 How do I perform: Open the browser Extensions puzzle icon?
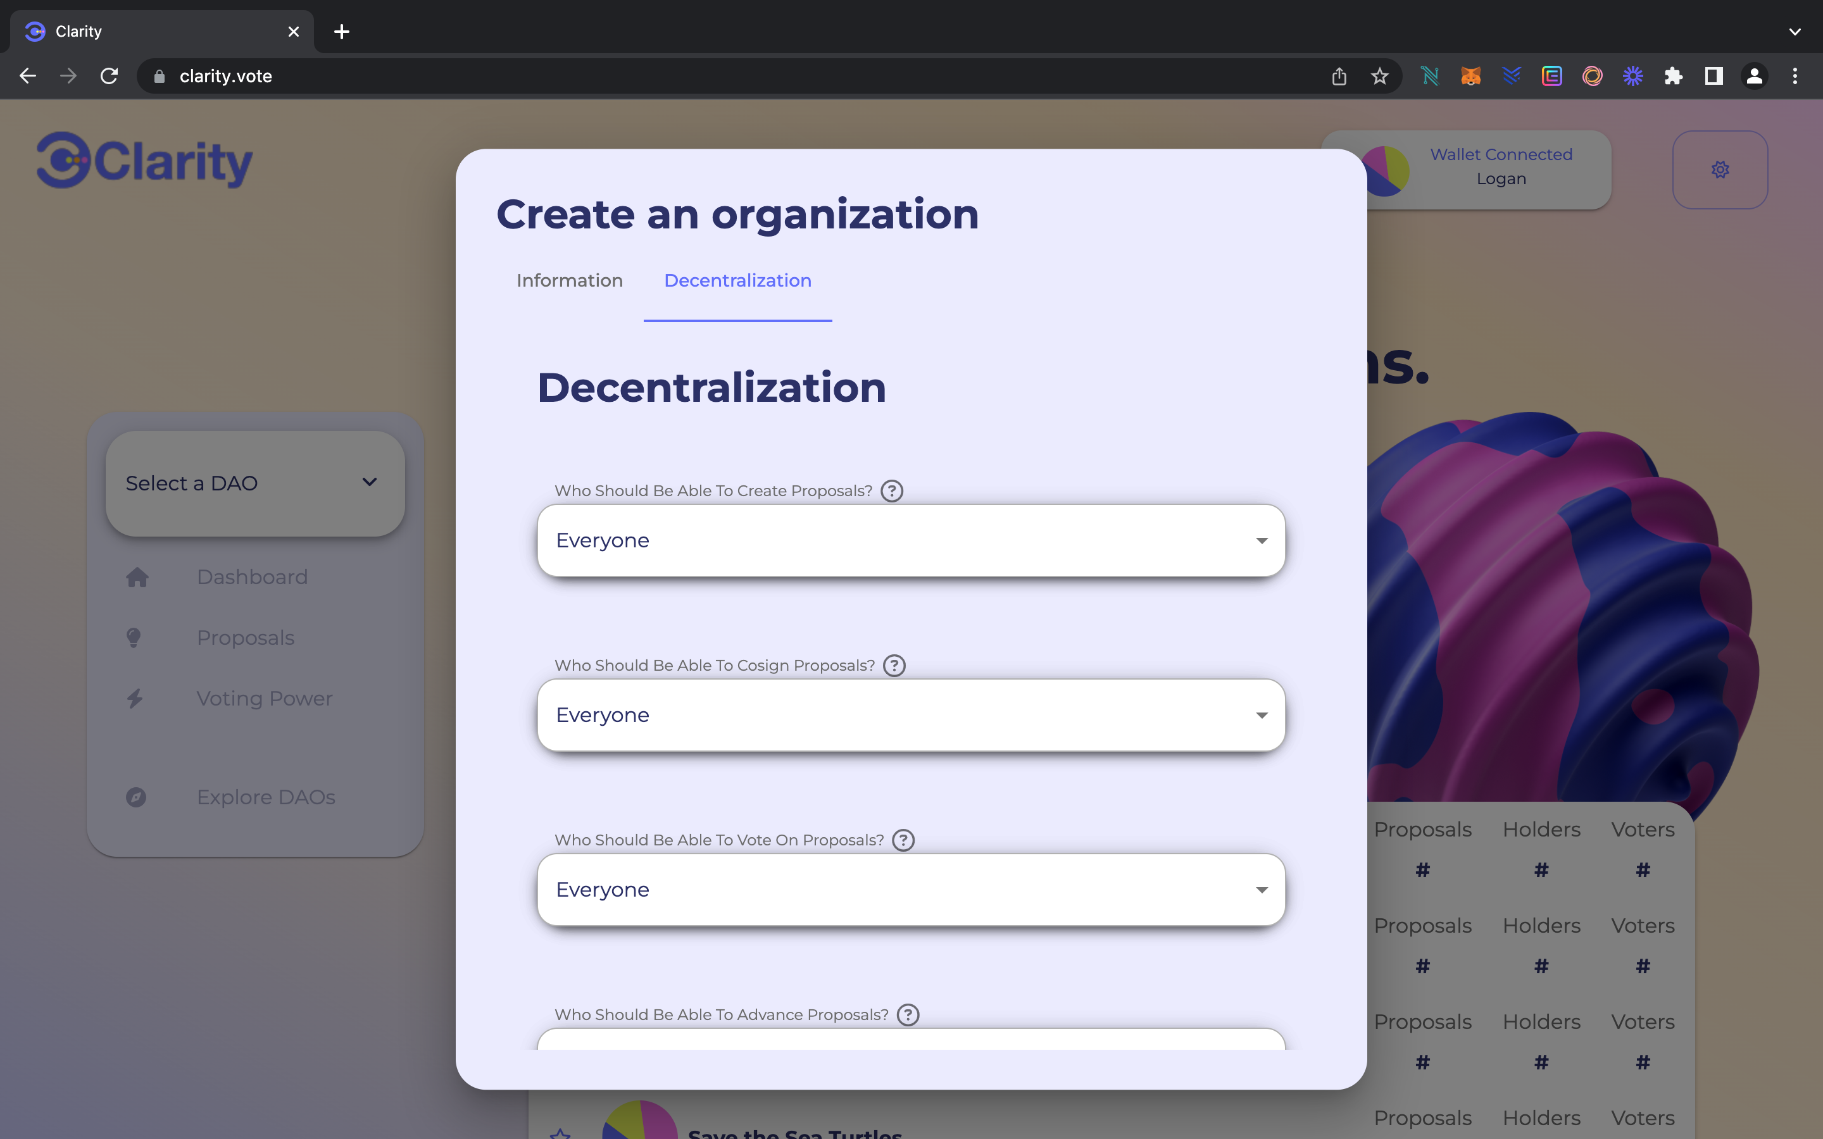tap(1673, 76)
